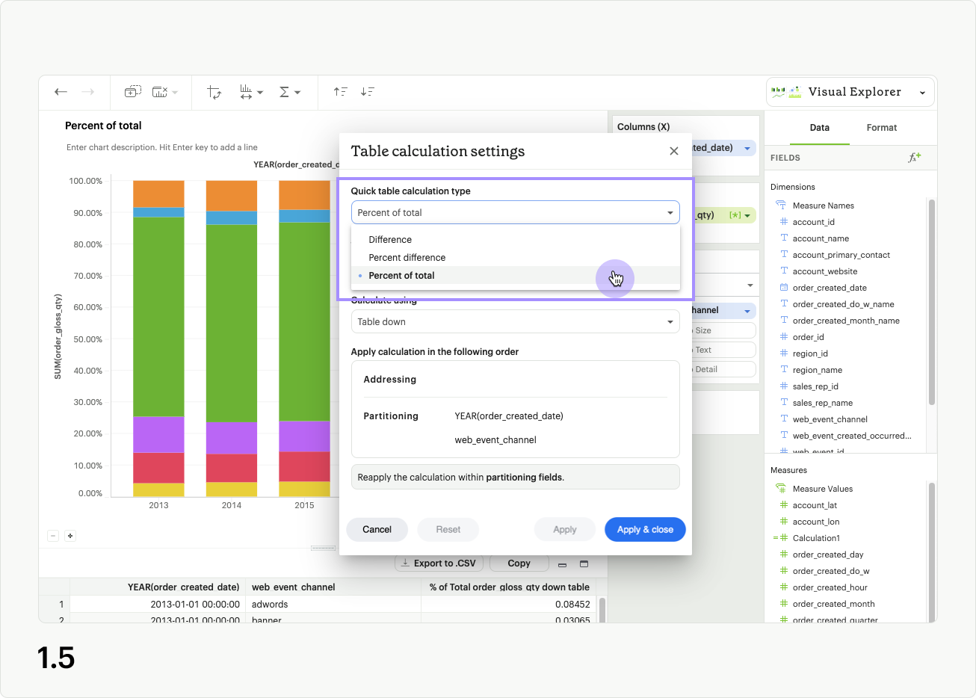The image size is (976, 698).
Task: Switch to the Data tab
Action: click(x=819, y=127)
